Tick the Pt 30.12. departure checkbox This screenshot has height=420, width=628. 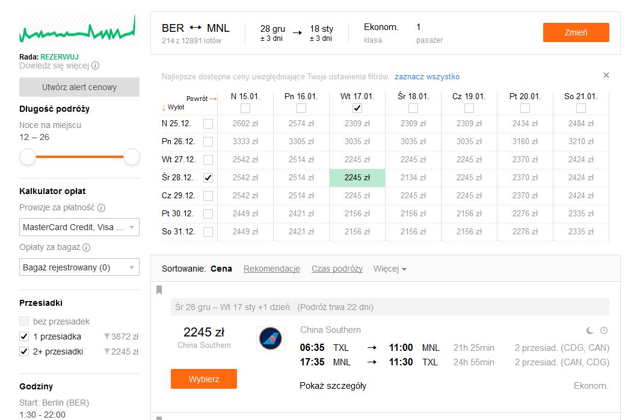[208, 213]
